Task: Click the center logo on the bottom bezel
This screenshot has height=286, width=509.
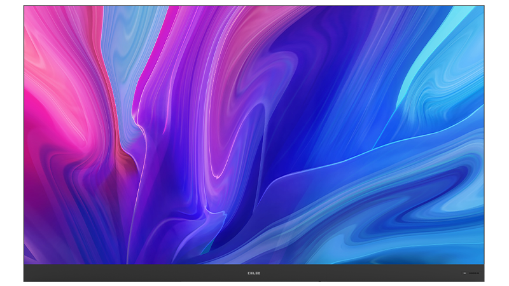Action: [x=254, y=273]
